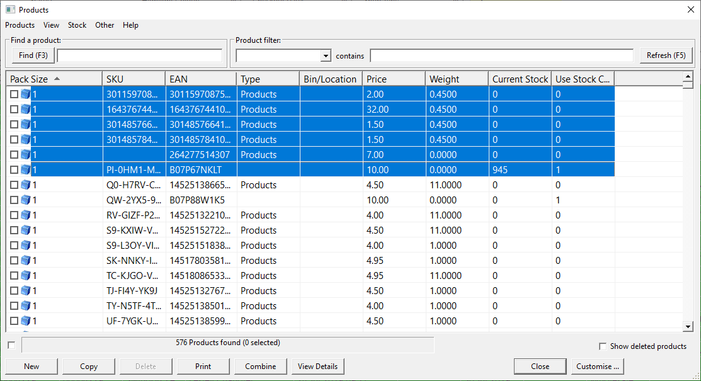Click the product box icon in TY-N5TF row
Screen dimensions: 701x381
click(x=26, y=306)
